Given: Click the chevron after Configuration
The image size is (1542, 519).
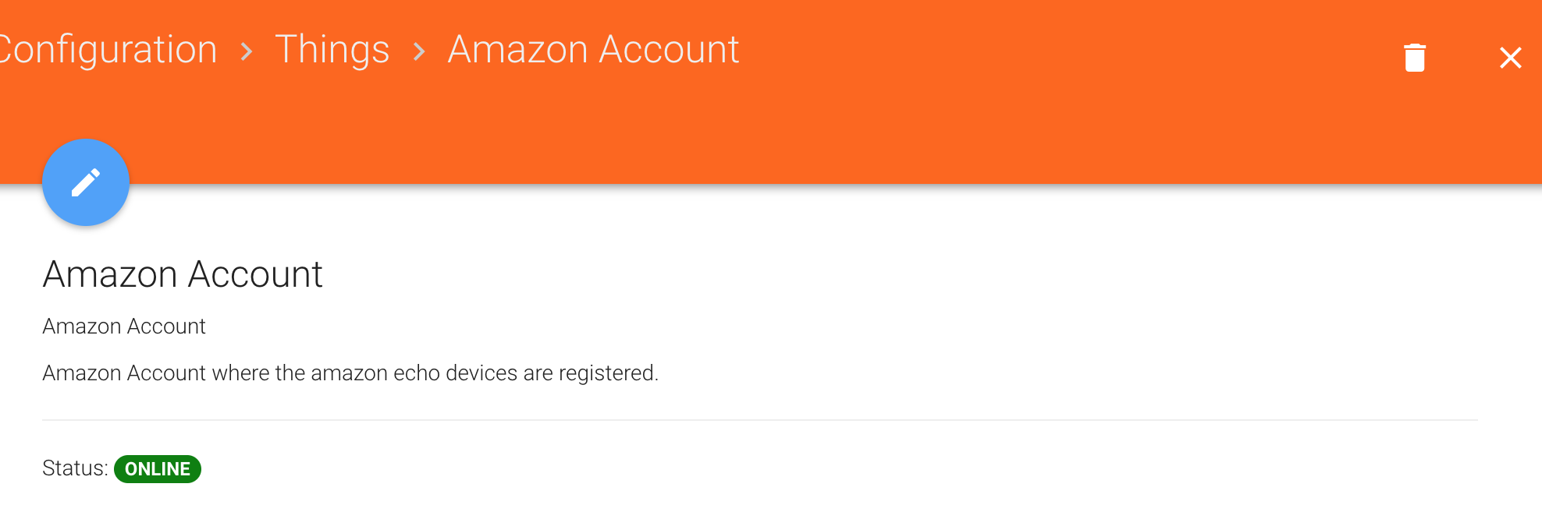Looking at the screenshot, I should click(x=247, y=52).
